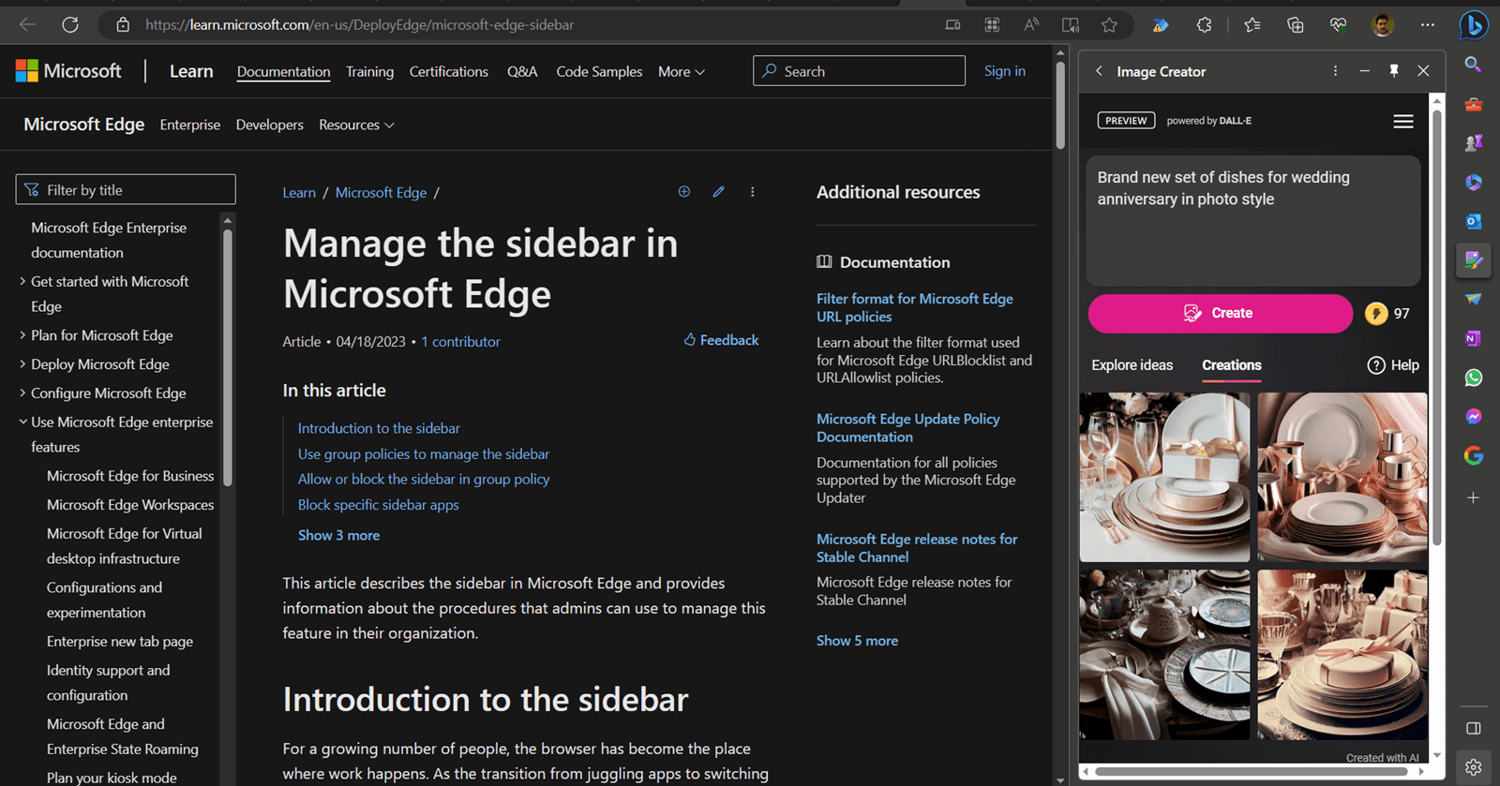Select the Training menu item
This screenshot has width=1500, height=786.
pyautogui.click(x=369, y=72)
